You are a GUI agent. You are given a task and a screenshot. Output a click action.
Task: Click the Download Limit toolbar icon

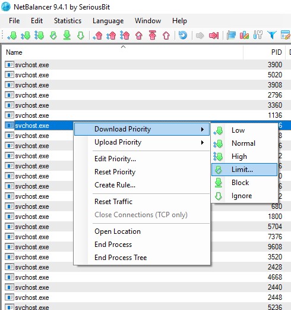tap(53, 36)
